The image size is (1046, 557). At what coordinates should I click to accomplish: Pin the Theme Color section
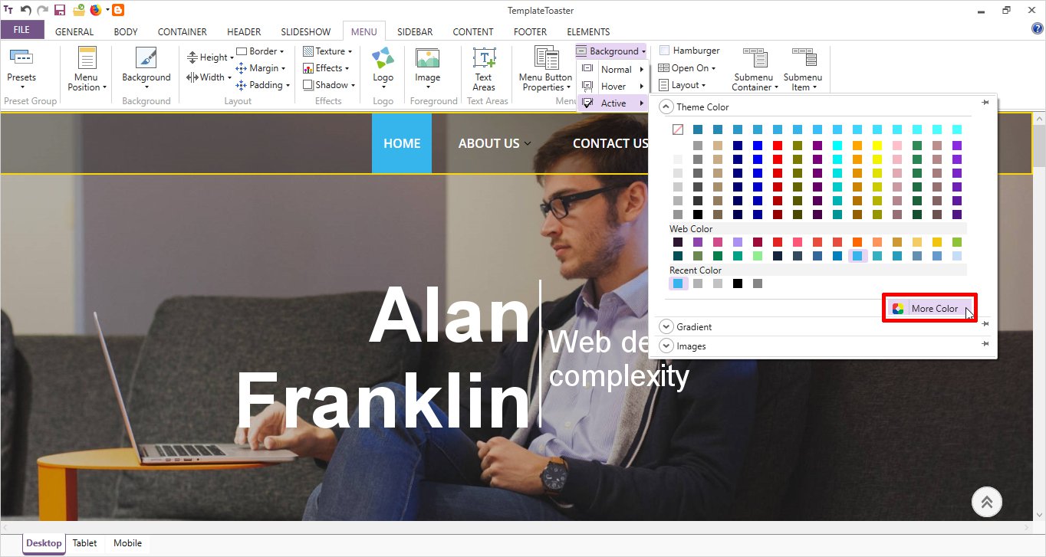(x=985, y=103)
